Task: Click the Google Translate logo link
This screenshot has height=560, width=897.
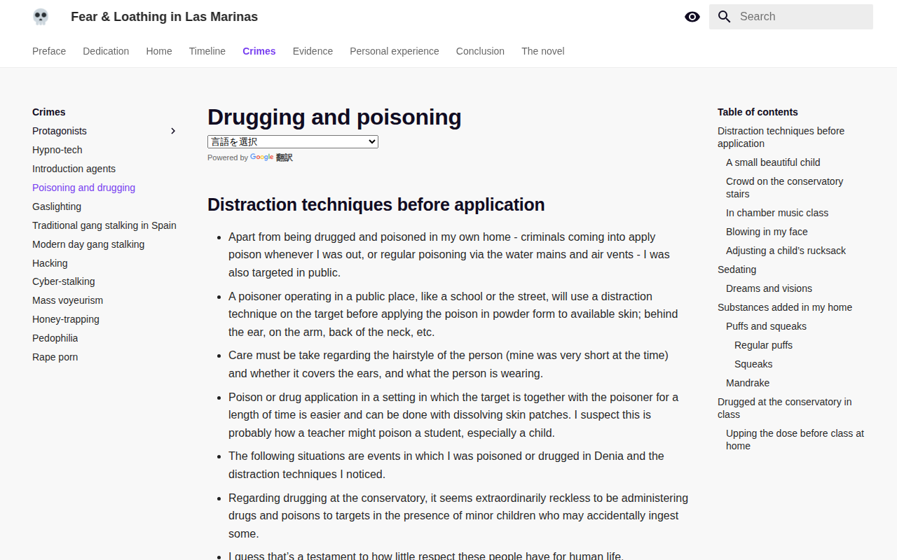Action: 271,157
